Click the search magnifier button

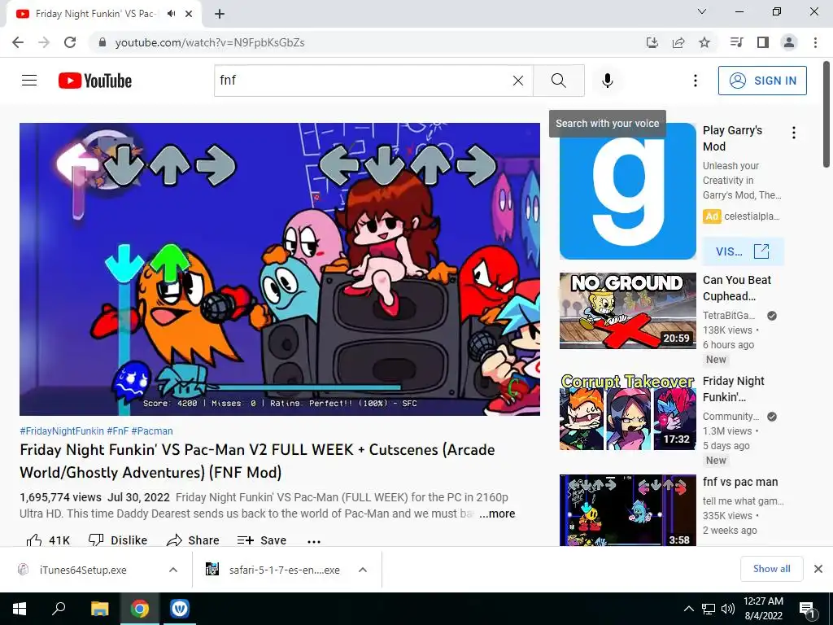click(558, 81)
